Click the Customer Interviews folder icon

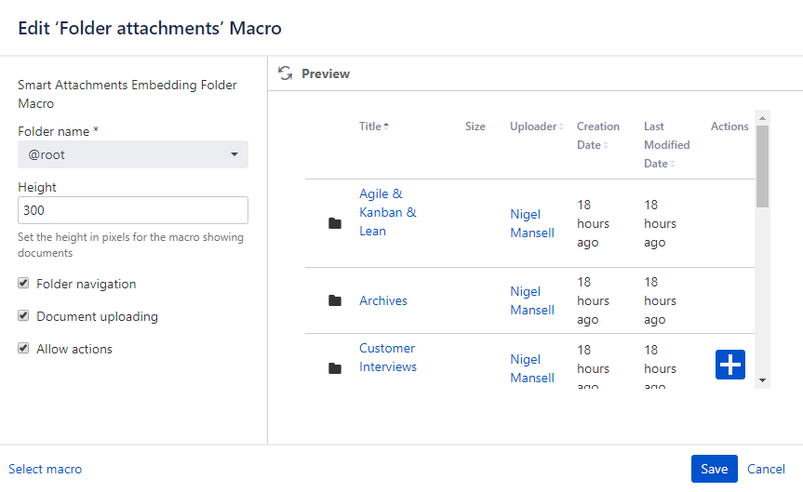point(335,368)
